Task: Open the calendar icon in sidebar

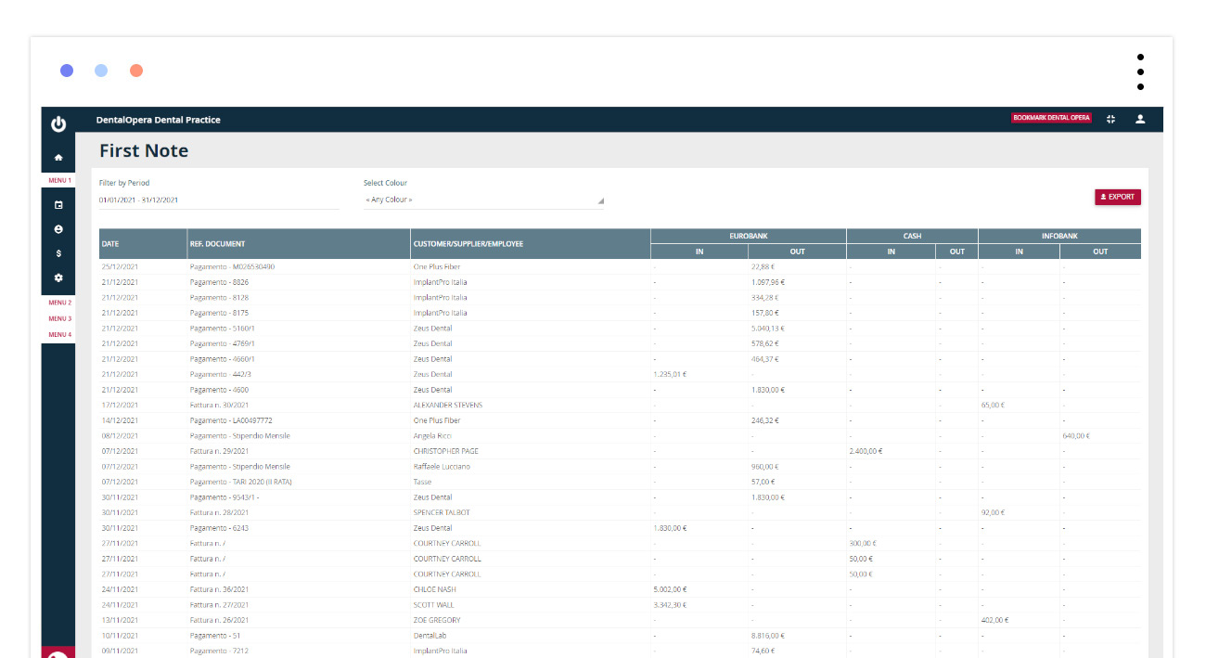Action: tap(58, 205)
